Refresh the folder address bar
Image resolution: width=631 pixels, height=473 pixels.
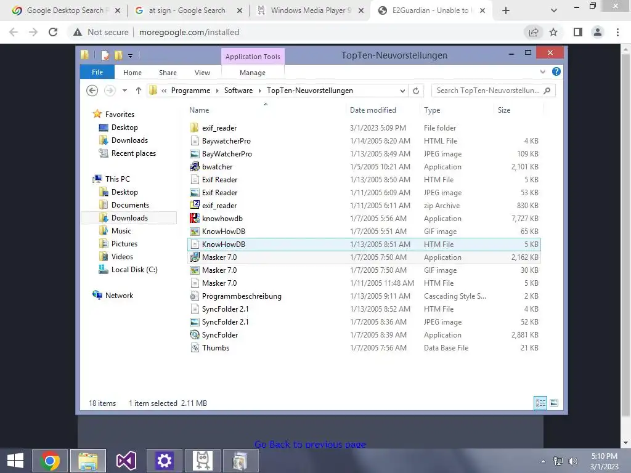point(416,91)
